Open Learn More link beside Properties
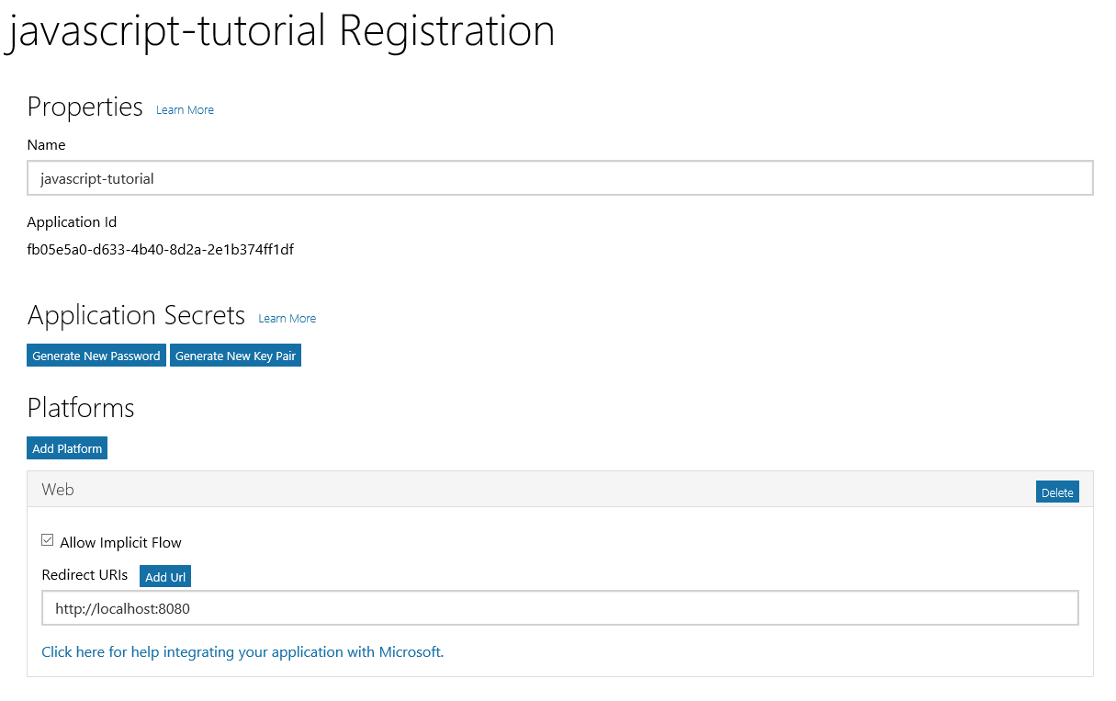This screenshot has height=701, width=1116. point(185,110)
